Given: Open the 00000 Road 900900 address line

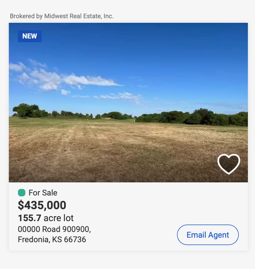Looking at the screenshot, I should pos(54,229).
